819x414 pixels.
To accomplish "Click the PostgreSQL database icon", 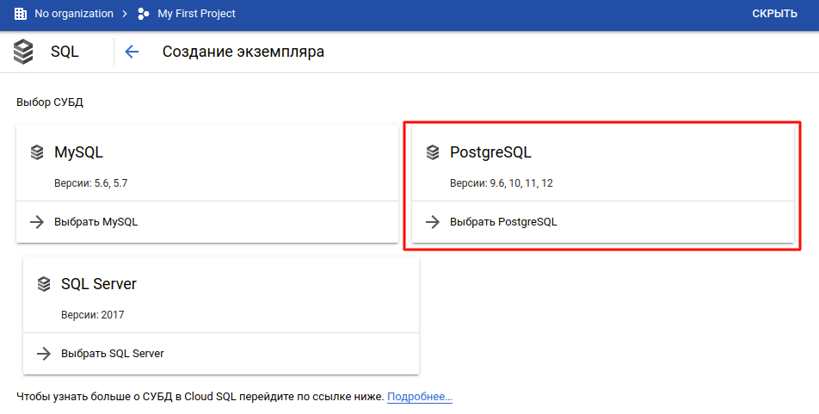I will pyautogui.click(x=433, y=152).
